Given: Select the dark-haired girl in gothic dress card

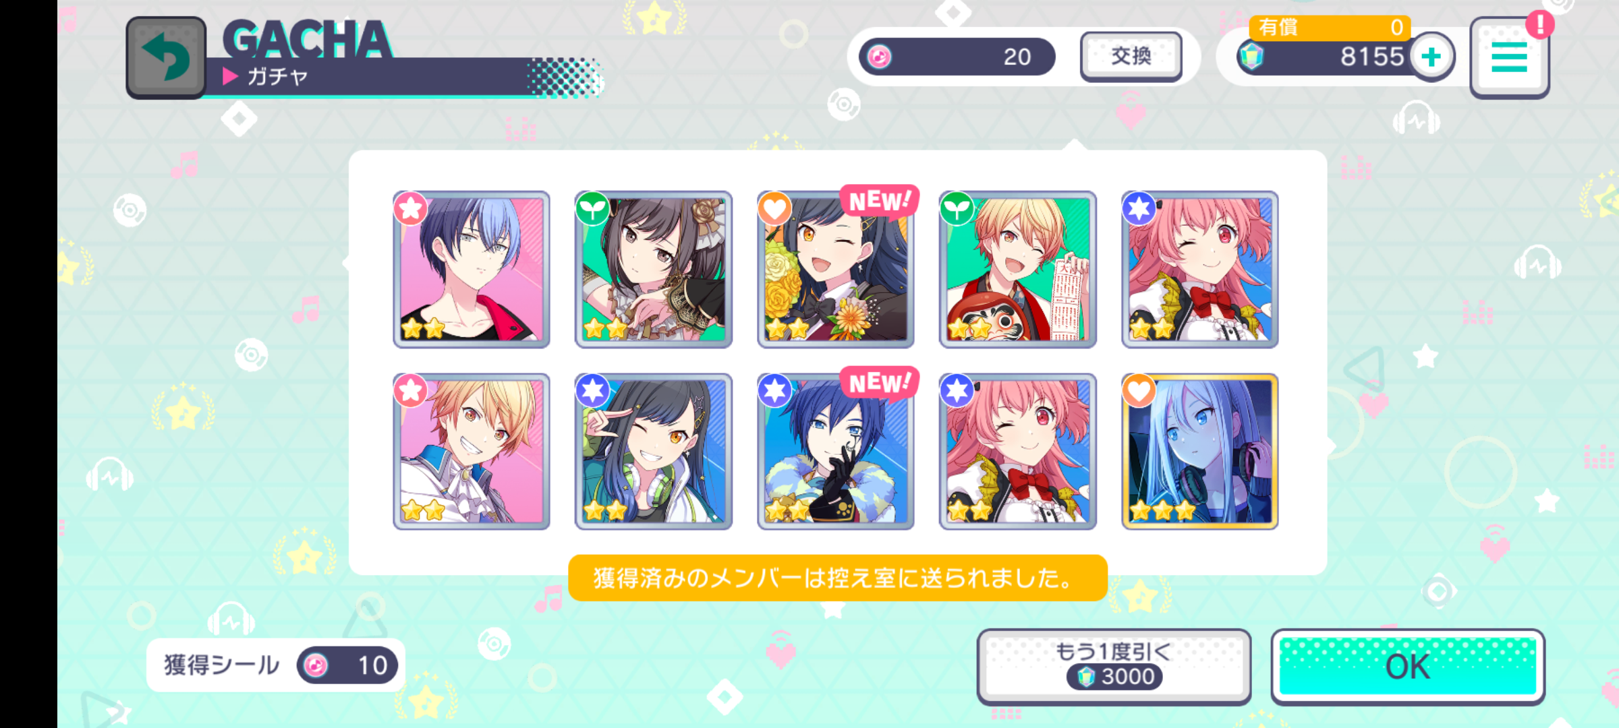Looking at the screenshot, I should pyautogui.click(x=654, y=270).
